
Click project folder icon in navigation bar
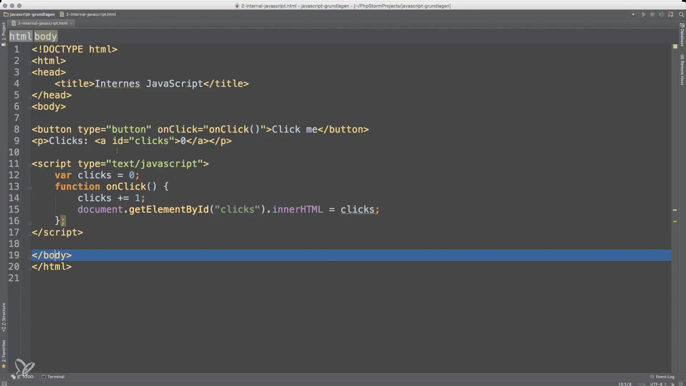click(6, 15)
